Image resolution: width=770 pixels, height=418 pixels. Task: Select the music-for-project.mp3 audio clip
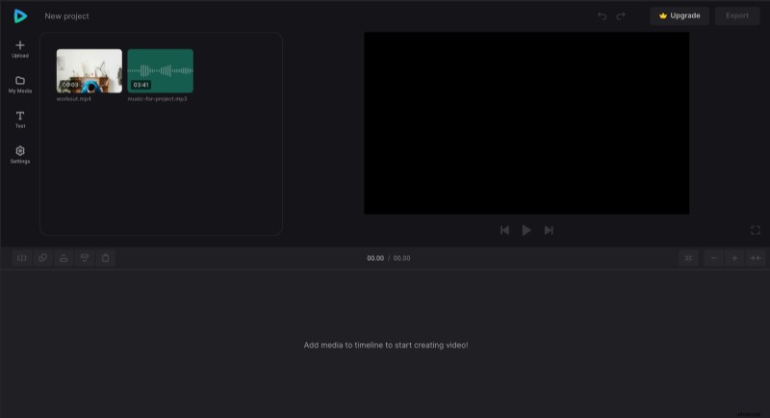tap(160, 70)
